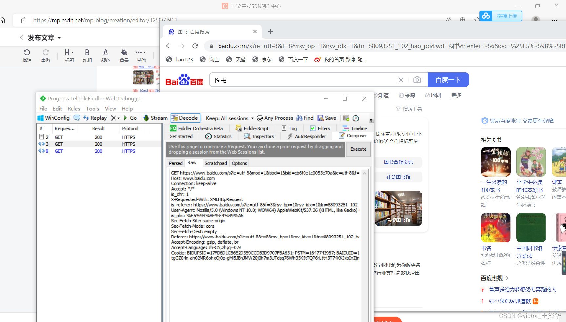This screenshot has height=322, width=566.
Task: Open the Rules menu in Fiddler
Action: click(74, 109)
